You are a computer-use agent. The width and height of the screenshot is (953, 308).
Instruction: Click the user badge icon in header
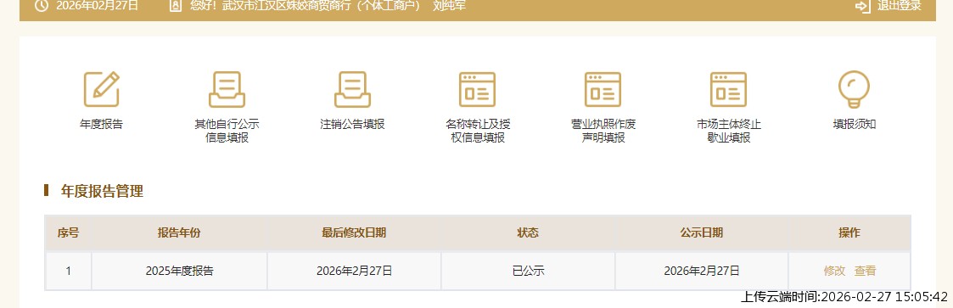pyautogui.click(x=176, y=6)
